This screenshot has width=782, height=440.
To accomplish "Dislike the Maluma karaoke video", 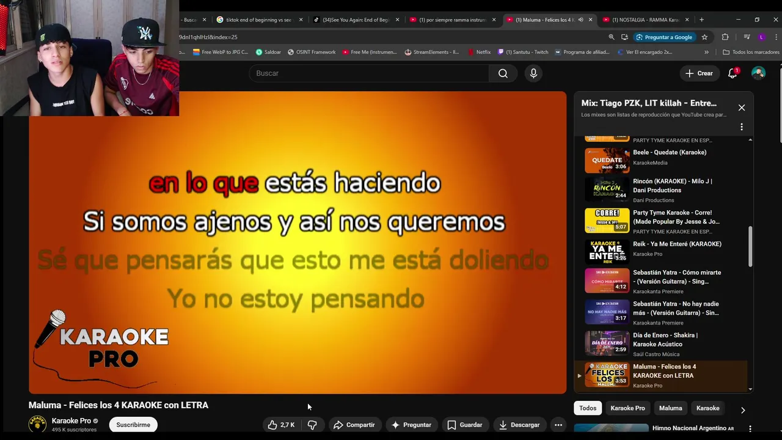I will point(312,425).
